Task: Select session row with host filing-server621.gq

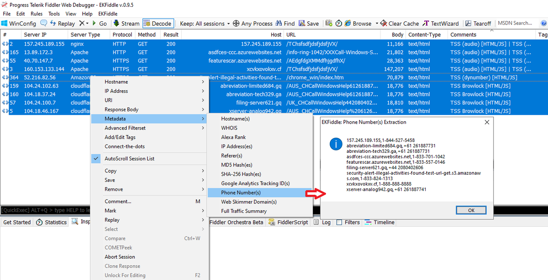Action: (x=274, y=103)
